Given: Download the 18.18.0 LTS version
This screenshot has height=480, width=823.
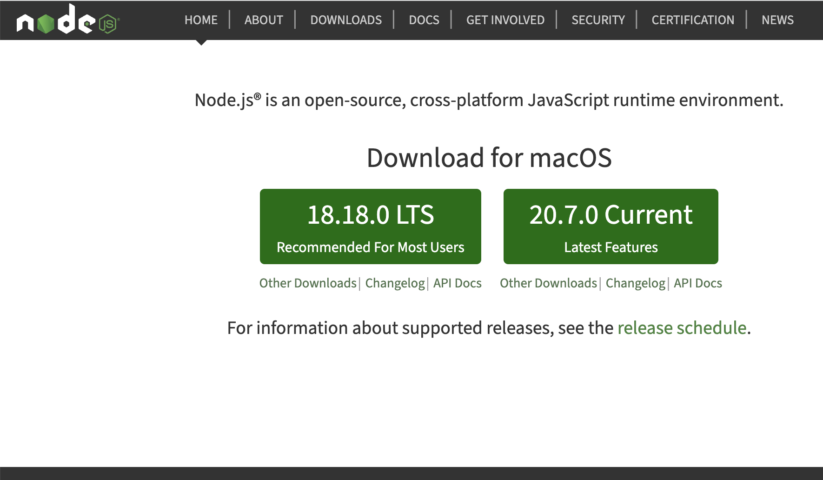Looking at the screenshot, I should point(370,227).
